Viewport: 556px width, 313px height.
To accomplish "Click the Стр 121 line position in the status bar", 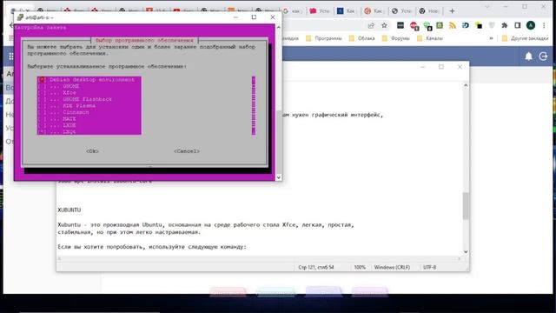I will [x=316, y=267].
